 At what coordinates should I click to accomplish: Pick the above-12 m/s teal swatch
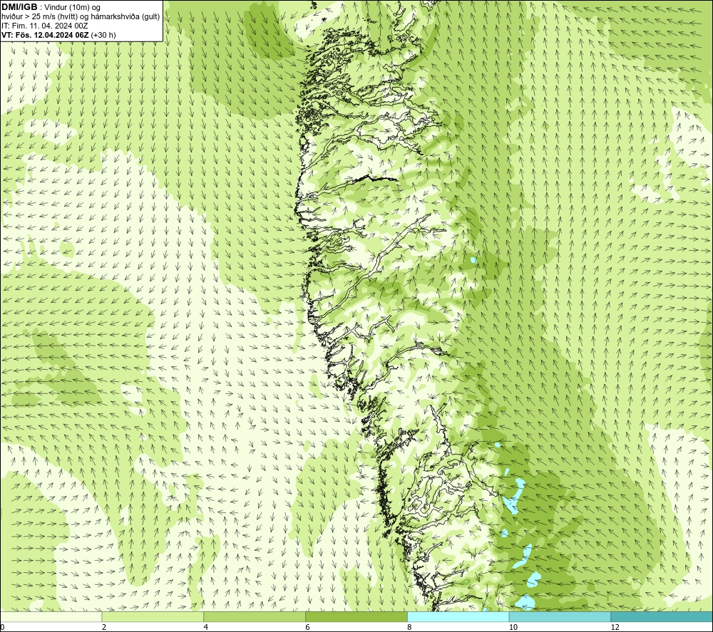point(662,616)
